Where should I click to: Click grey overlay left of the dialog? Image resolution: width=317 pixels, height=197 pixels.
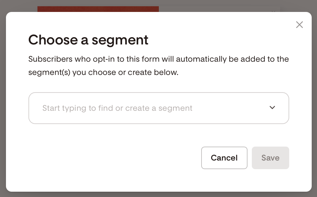click(x=3, y=101)
